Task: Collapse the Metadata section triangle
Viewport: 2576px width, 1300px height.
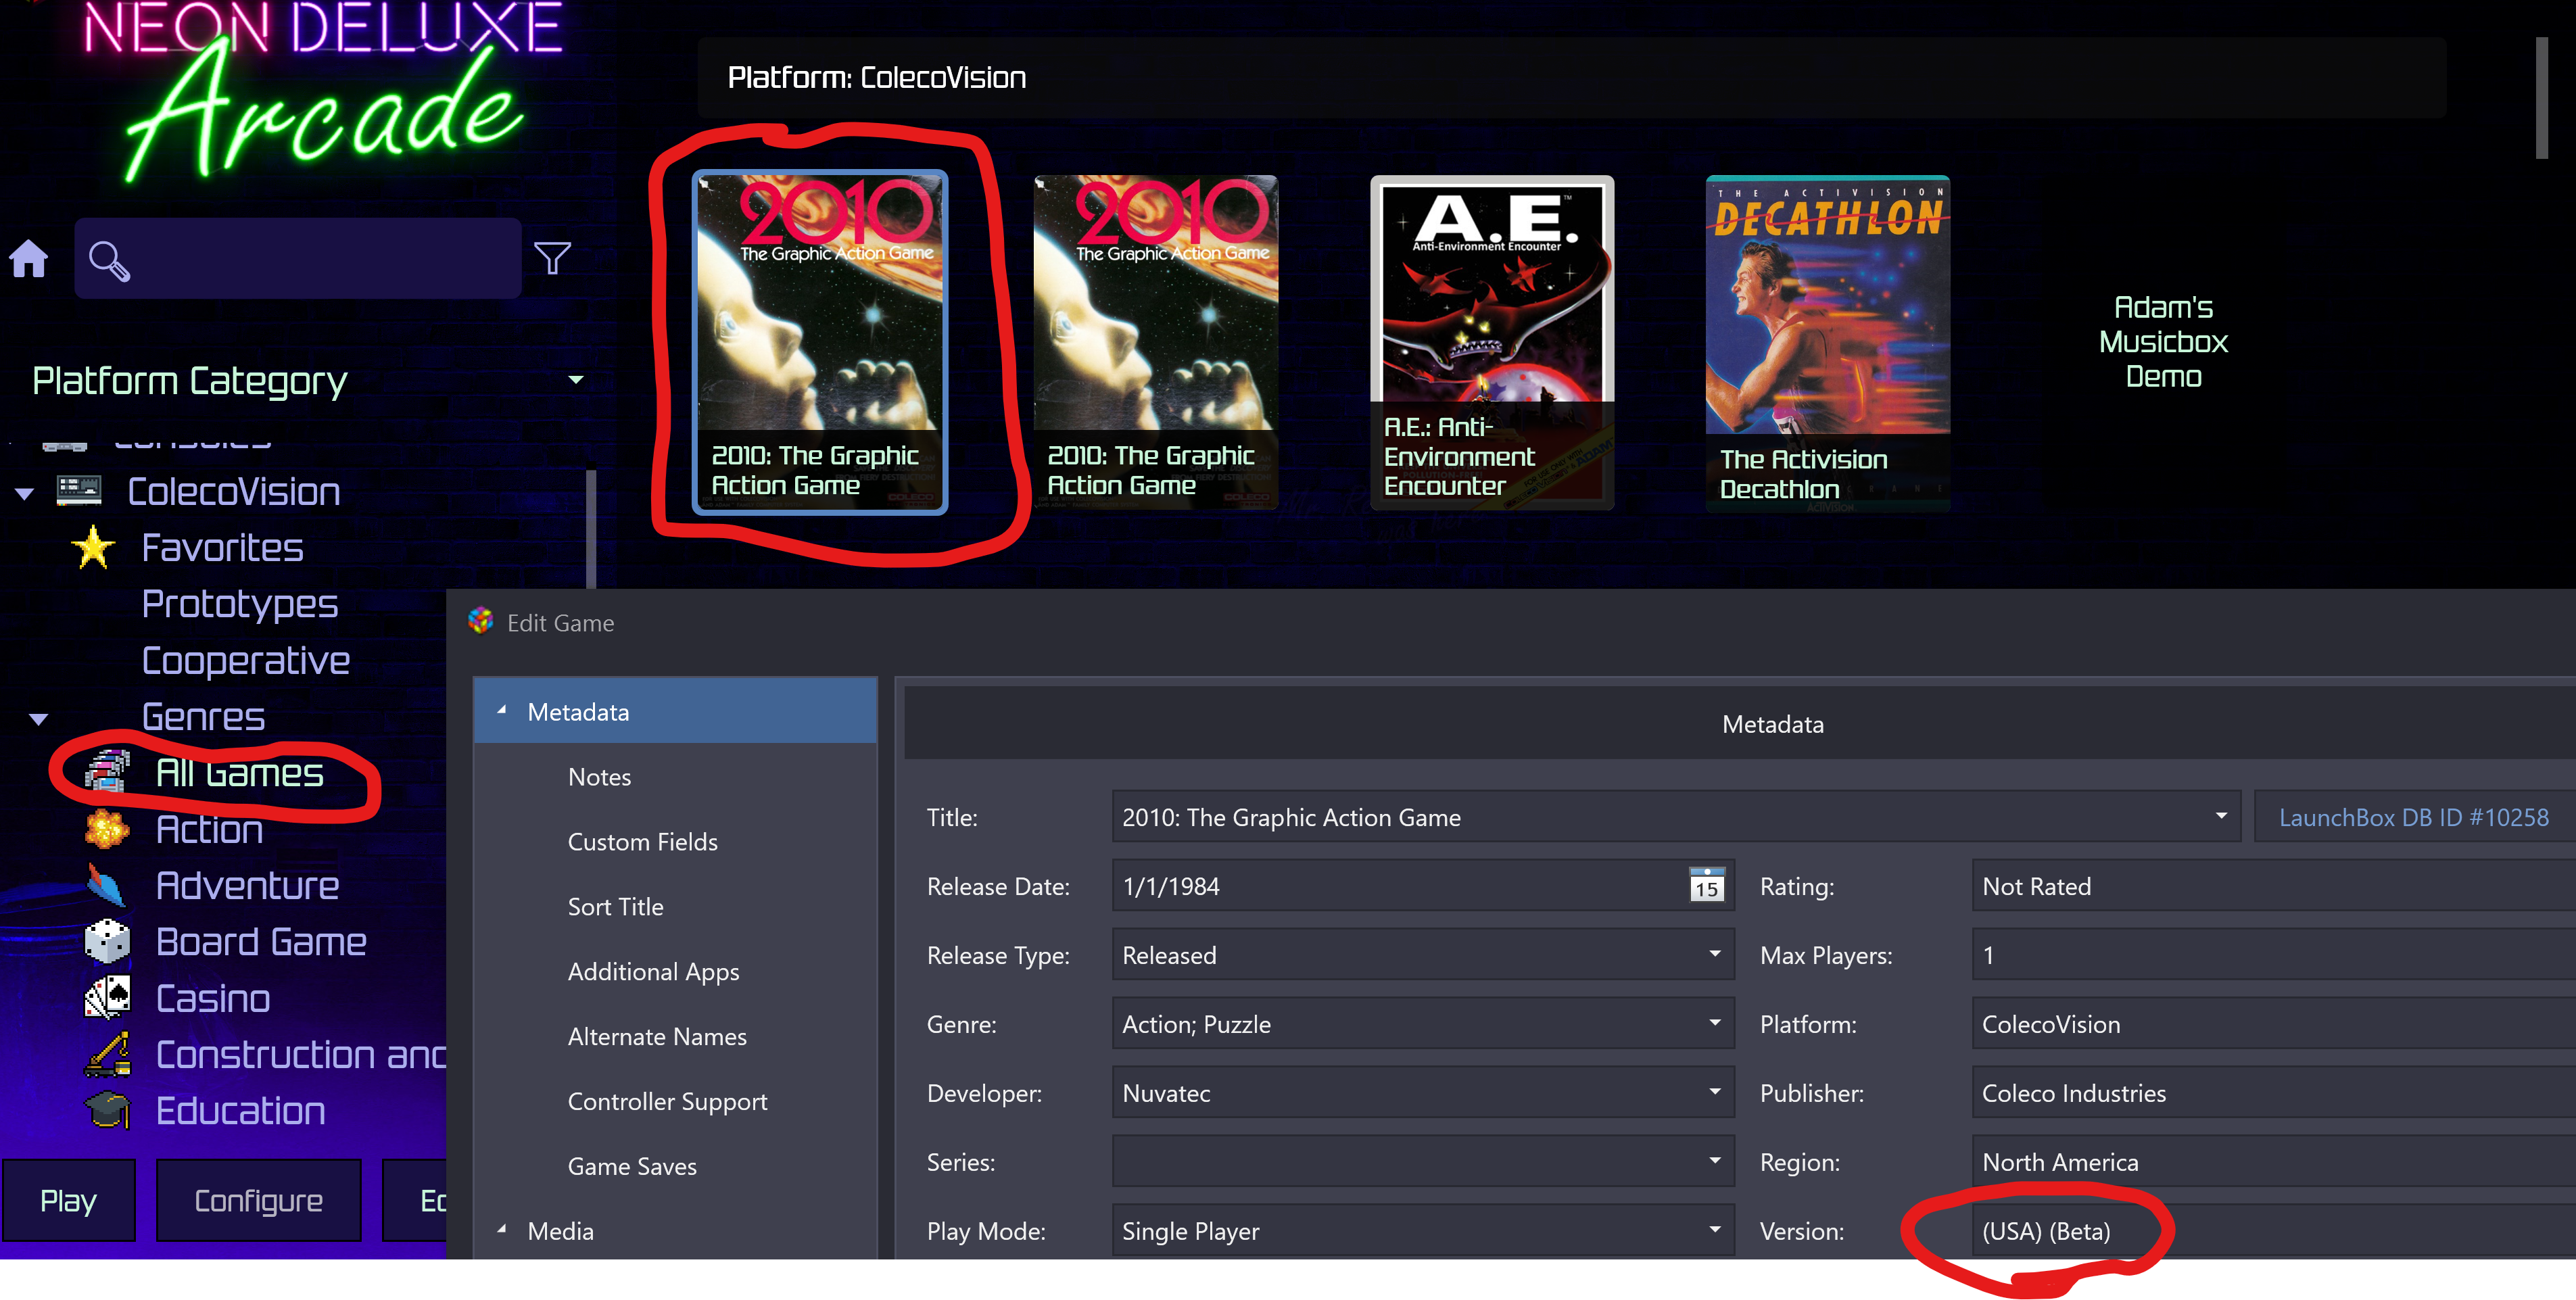Action: tap(502, 710)
